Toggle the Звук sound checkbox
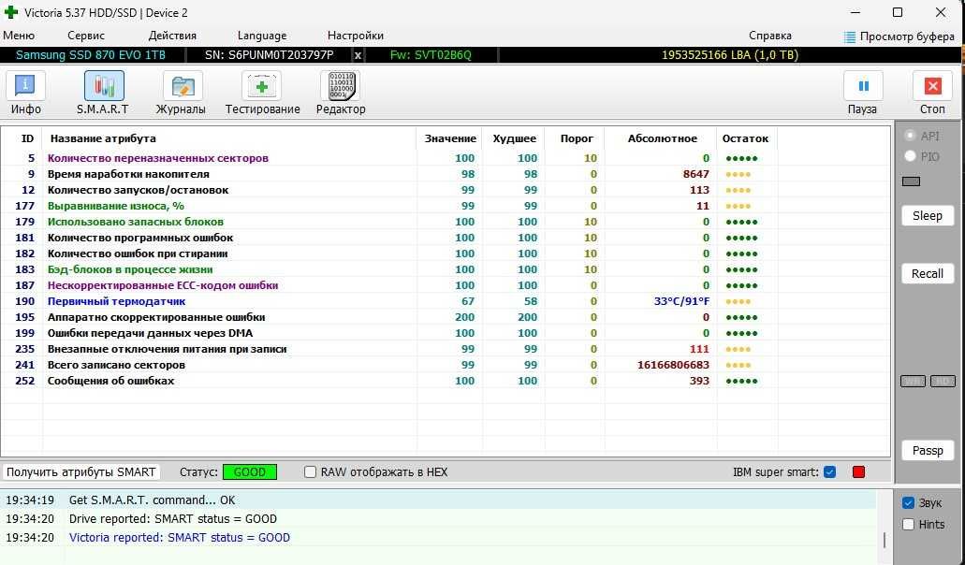 [909, 503]
